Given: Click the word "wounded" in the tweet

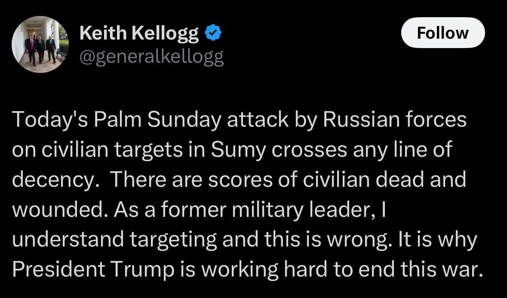Looking at the screenshot, I should tap(55, 209).
